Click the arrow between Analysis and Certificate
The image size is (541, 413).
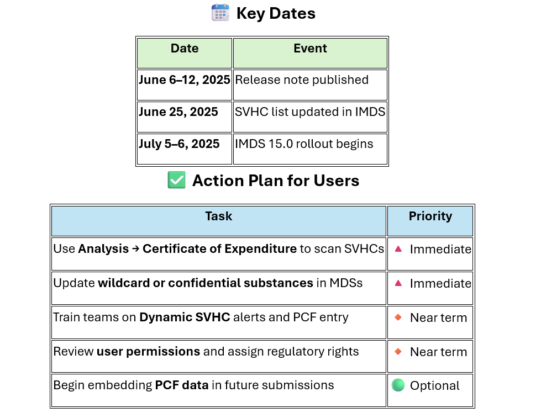(135, 248)
